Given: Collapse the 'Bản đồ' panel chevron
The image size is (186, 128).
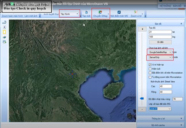Looking at the screenshot, I should (x=181, y=24).
